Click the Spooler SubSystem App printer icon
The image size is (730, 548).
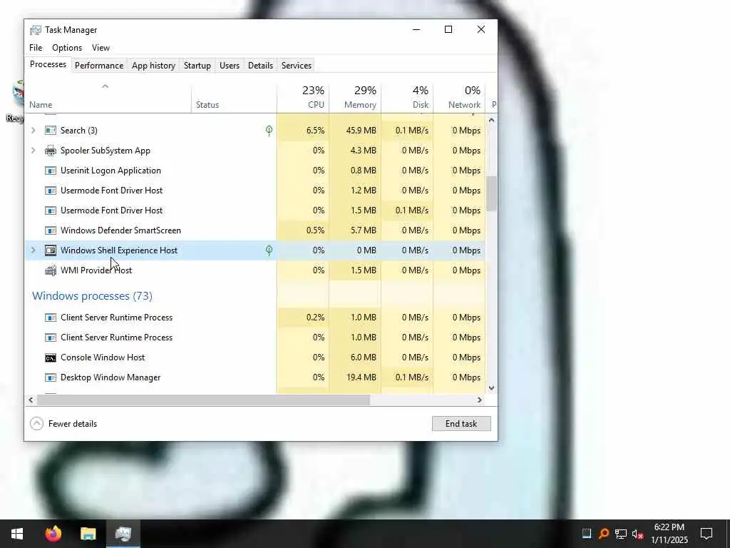coord(51,151)
